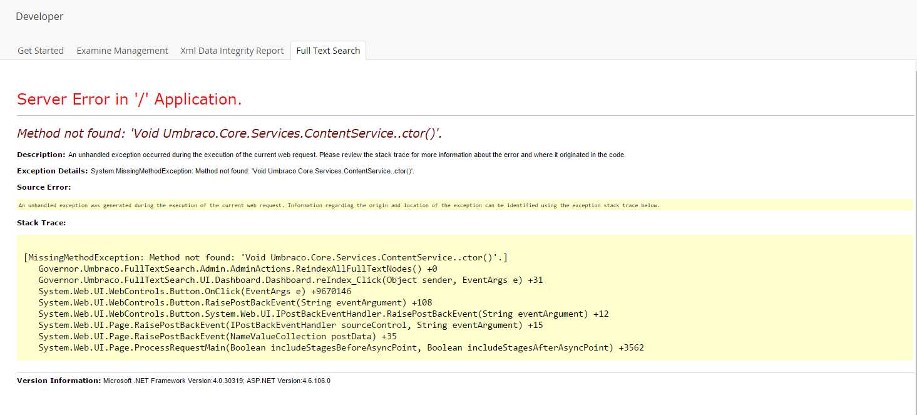
Task: Select the Full Text Search tab
Action: coord(328,51)
